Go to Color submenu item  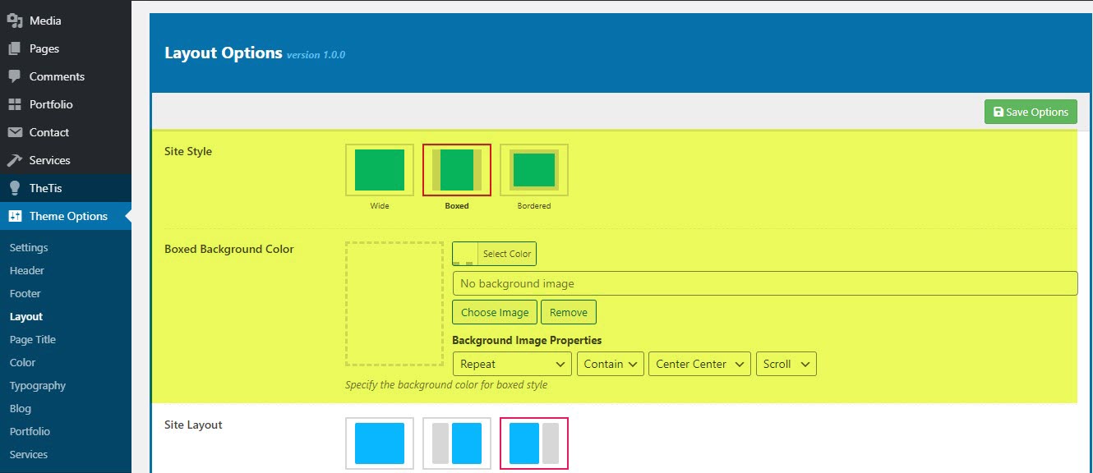coord(23,362)
